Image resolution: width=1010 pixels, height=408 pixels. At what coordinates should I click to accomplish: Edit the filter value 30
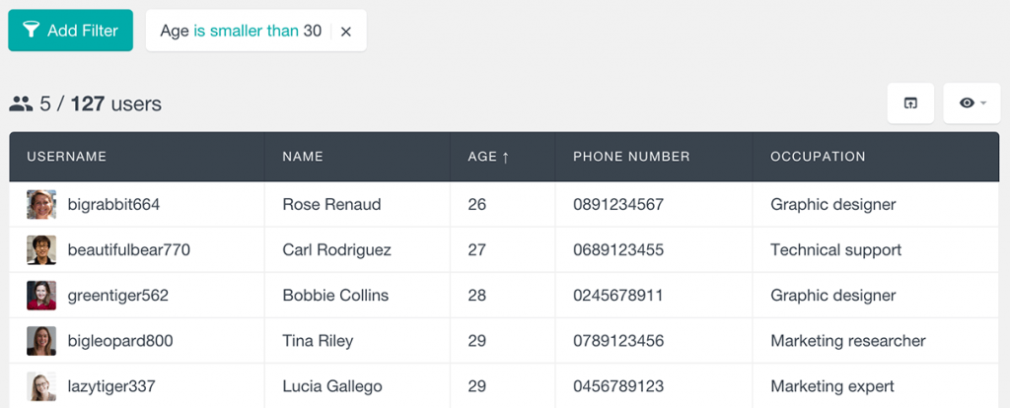tap(313, 32)
